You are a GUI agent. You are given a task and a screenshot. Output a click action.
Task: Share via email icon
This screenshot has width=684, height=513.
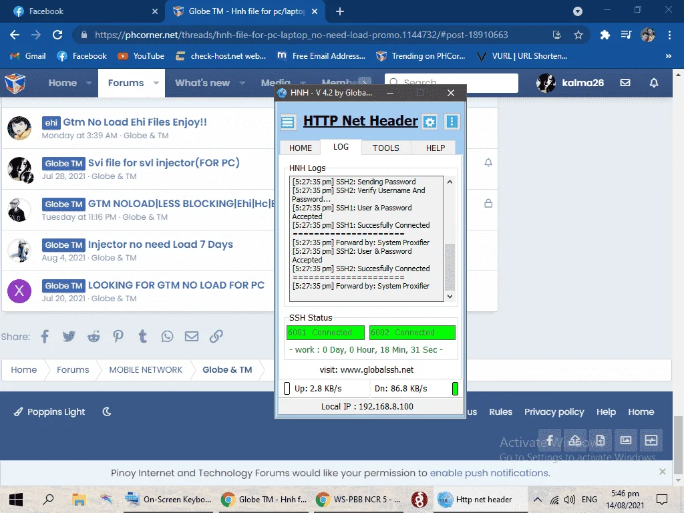point(192,337)
